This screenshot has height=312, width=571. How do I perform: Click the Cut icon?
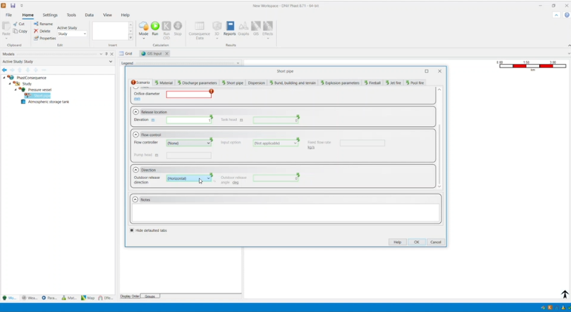tap(19, 24)
